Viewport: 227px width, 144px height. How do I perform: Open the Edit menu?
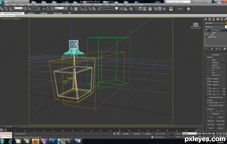7,5
